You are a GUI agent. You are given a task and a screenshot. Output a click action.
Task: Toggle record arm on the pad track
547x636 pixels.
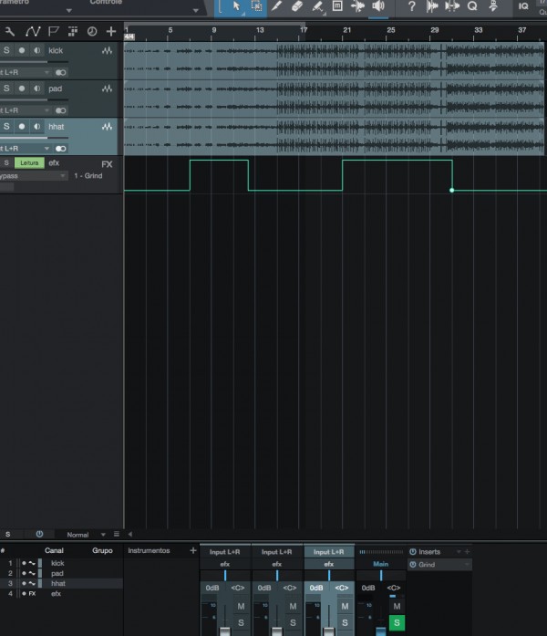[x=22, y=89]
